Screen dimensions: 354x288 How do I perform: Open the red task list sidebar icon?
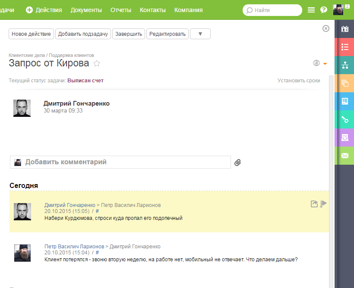click(345, 47)
